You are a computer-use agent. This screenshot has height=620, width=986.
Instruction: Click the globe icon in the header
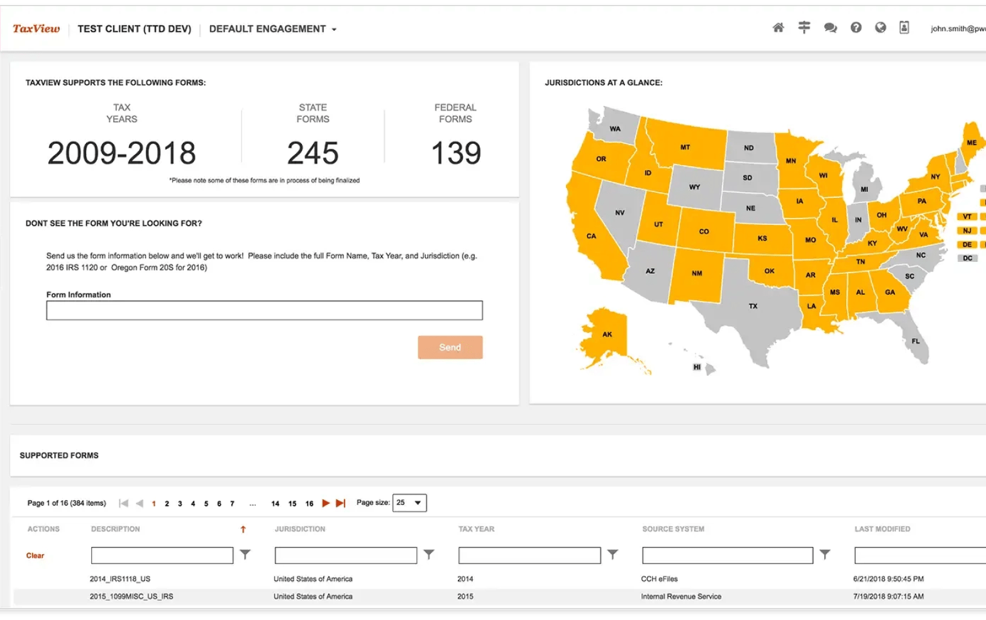tap(880, 28)
